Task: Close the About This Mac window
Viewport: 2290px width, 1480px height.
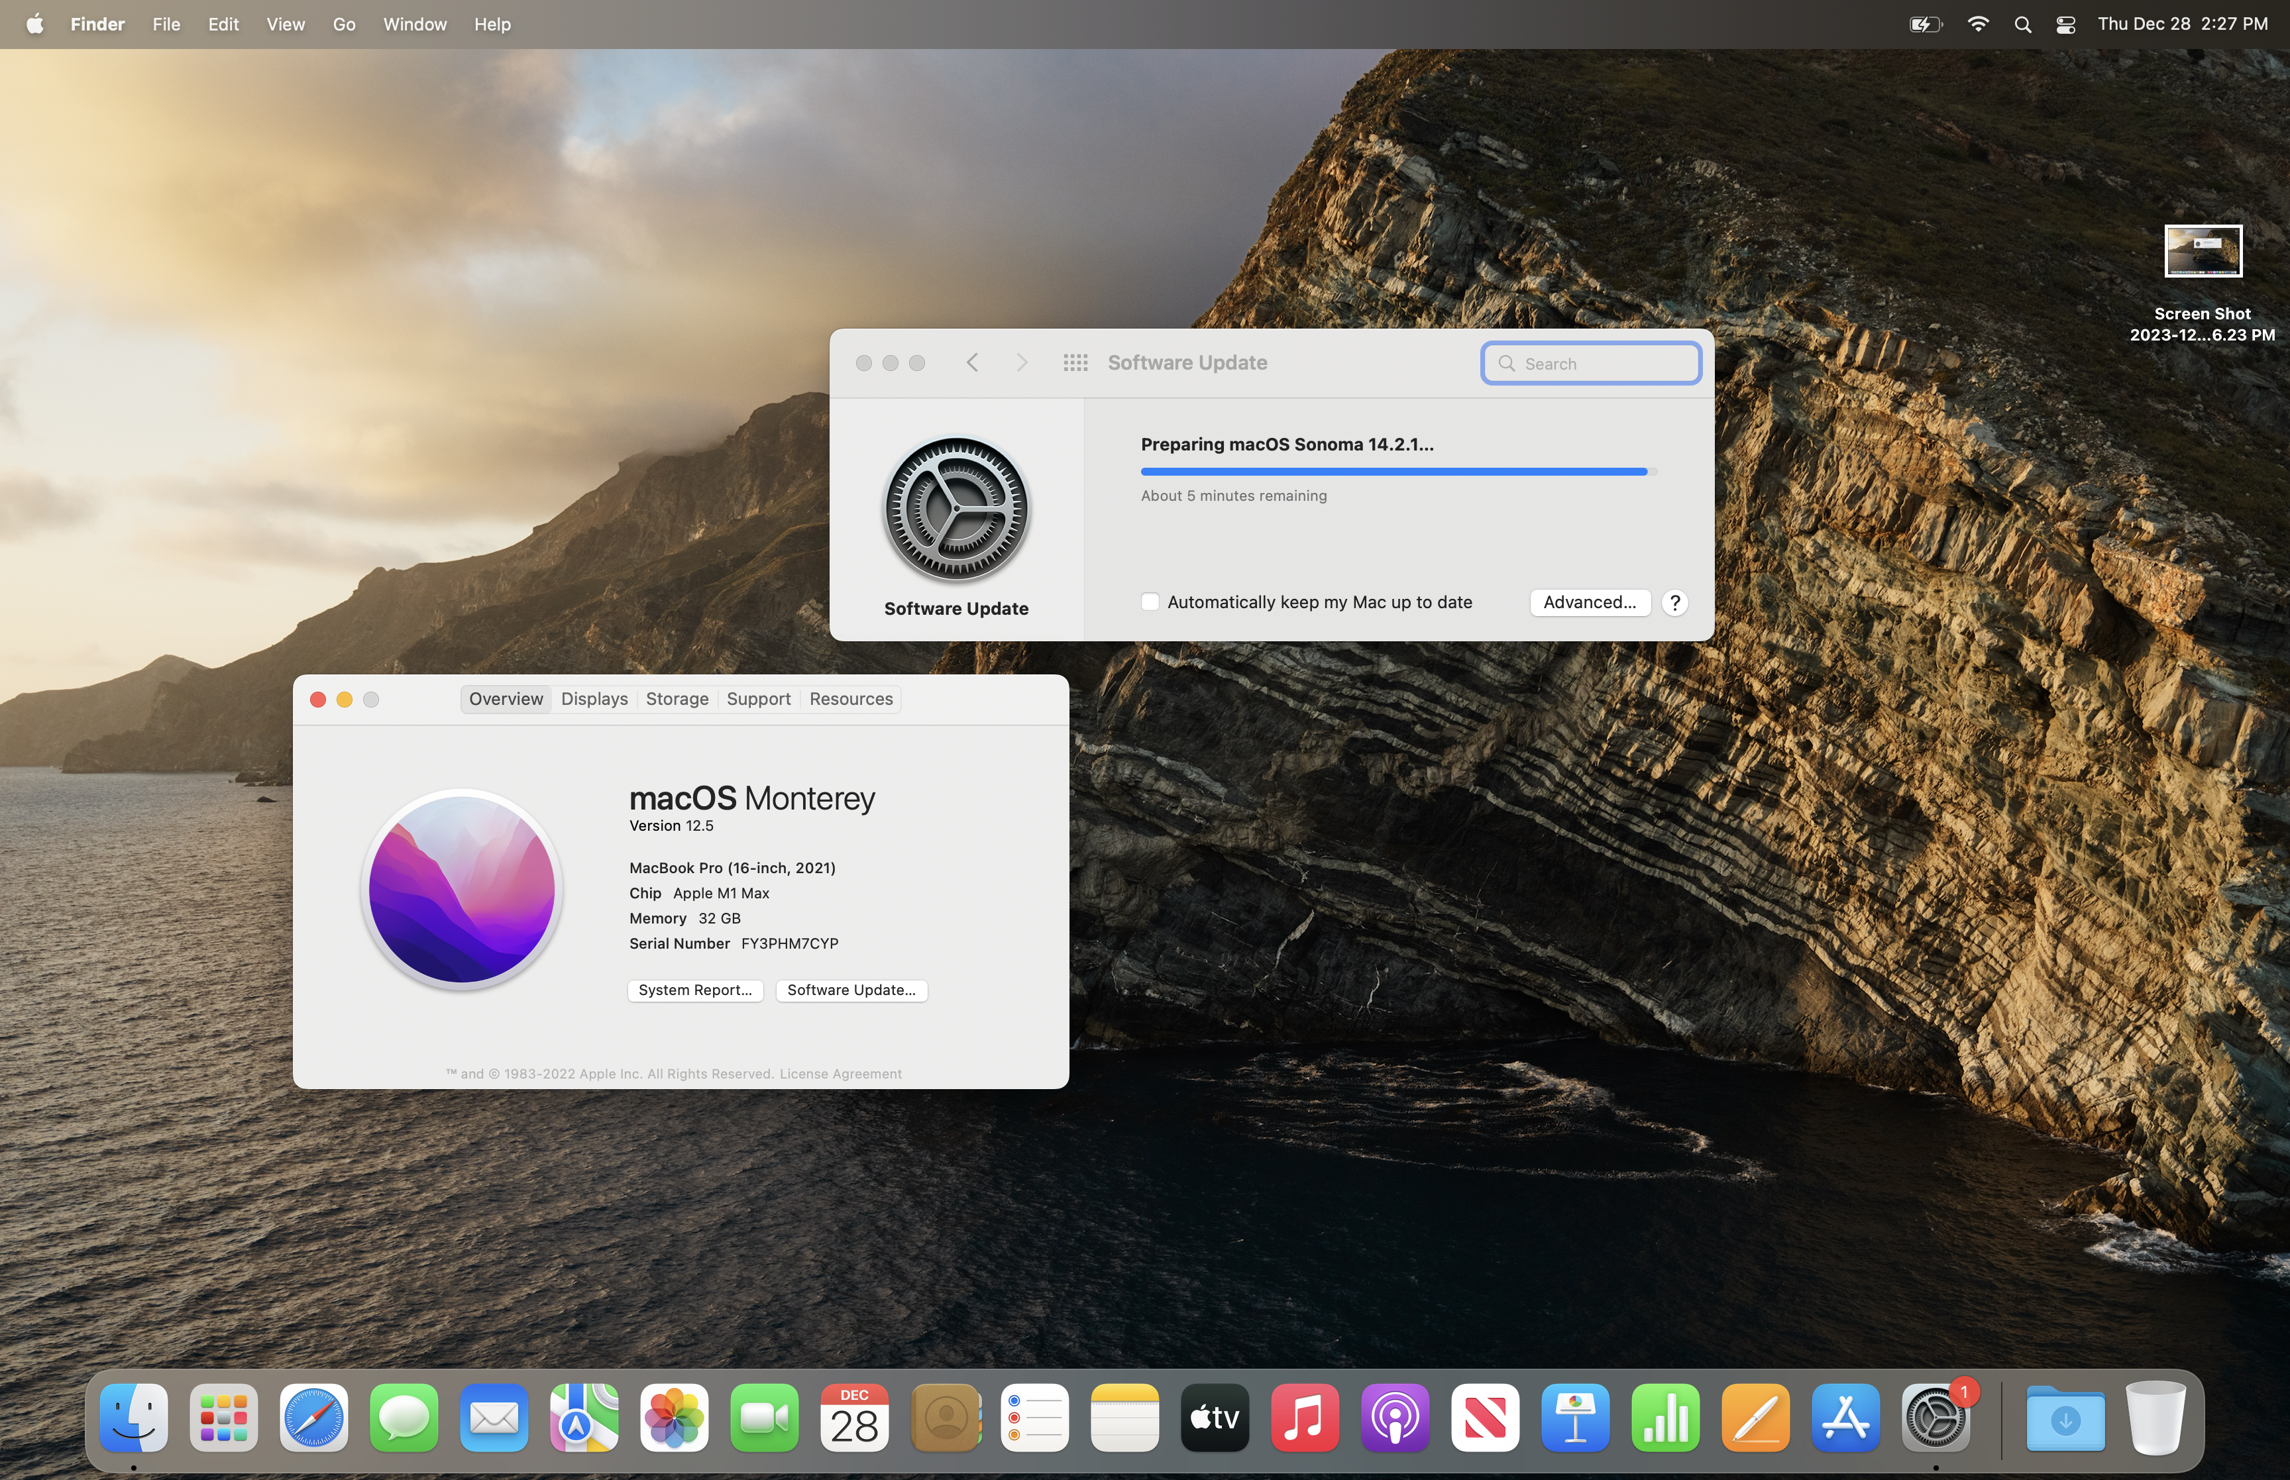Action: (x=318, y=699)
